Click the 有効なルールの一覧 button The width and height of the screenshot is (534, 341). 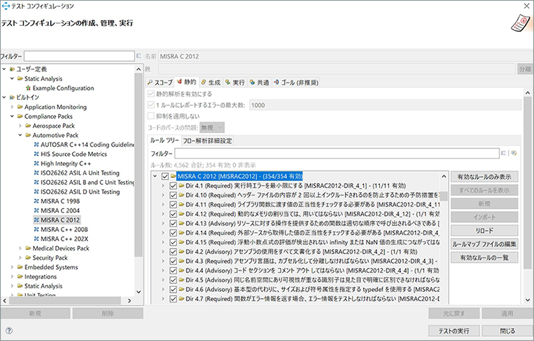point(485,258)
